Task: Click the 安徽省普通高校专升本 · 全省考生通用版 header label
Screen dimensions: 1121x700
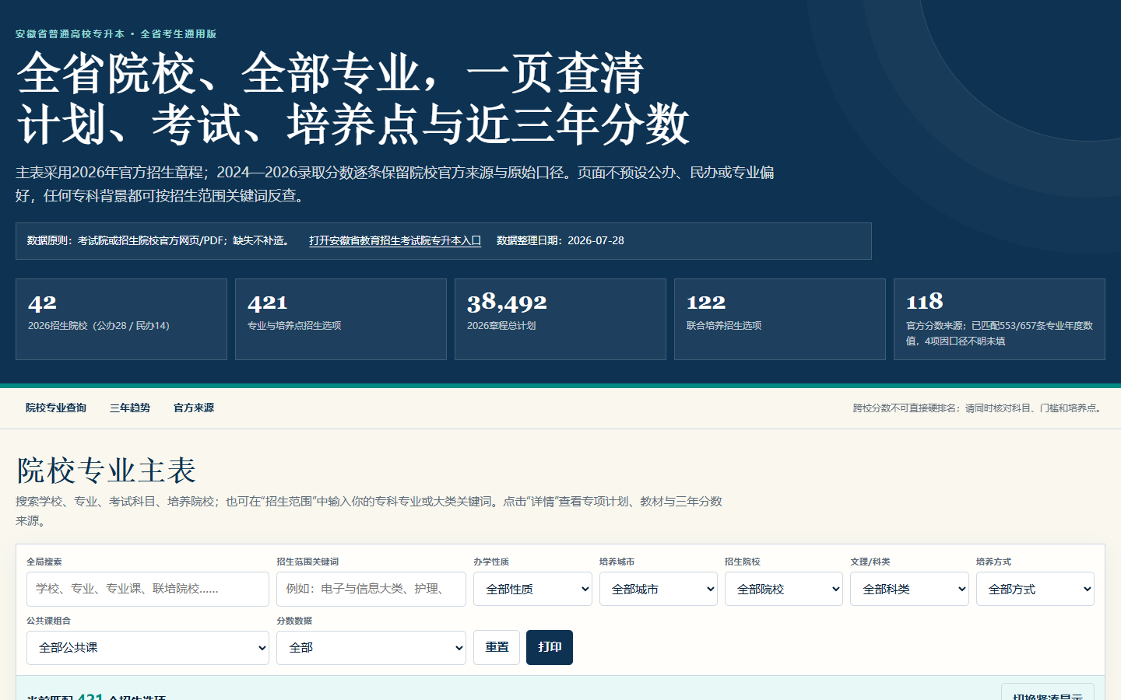Action: tap(116, 34)
